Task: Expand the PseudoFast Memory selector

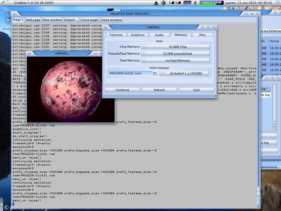Action: 175,54
